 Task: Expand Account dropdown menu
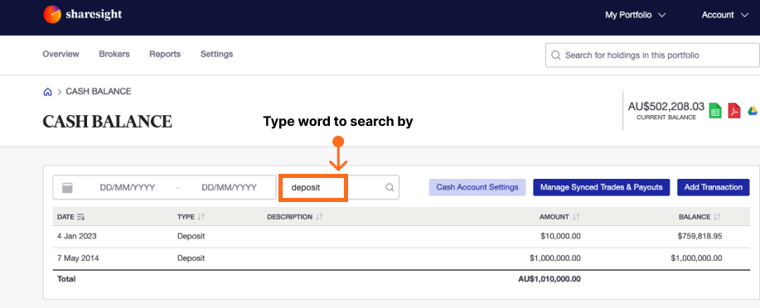pos(725,15)
